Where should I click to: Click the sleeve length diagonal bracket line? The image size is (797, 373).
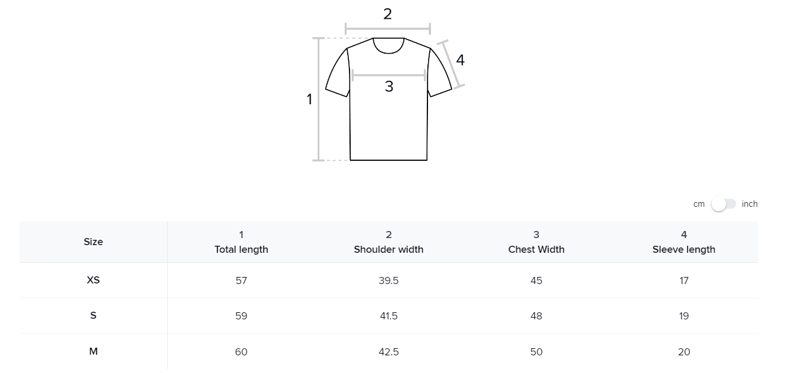[453, 64]
